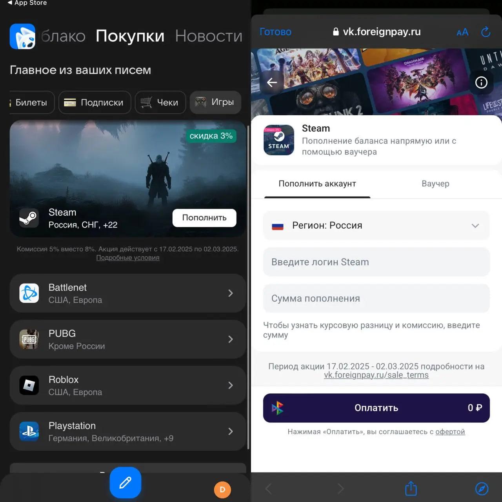This screenshot has height=502, width=502.
Task: Tap the Mail.ru app logo icon
Action: pyautogui.click(x=22, y=36)
